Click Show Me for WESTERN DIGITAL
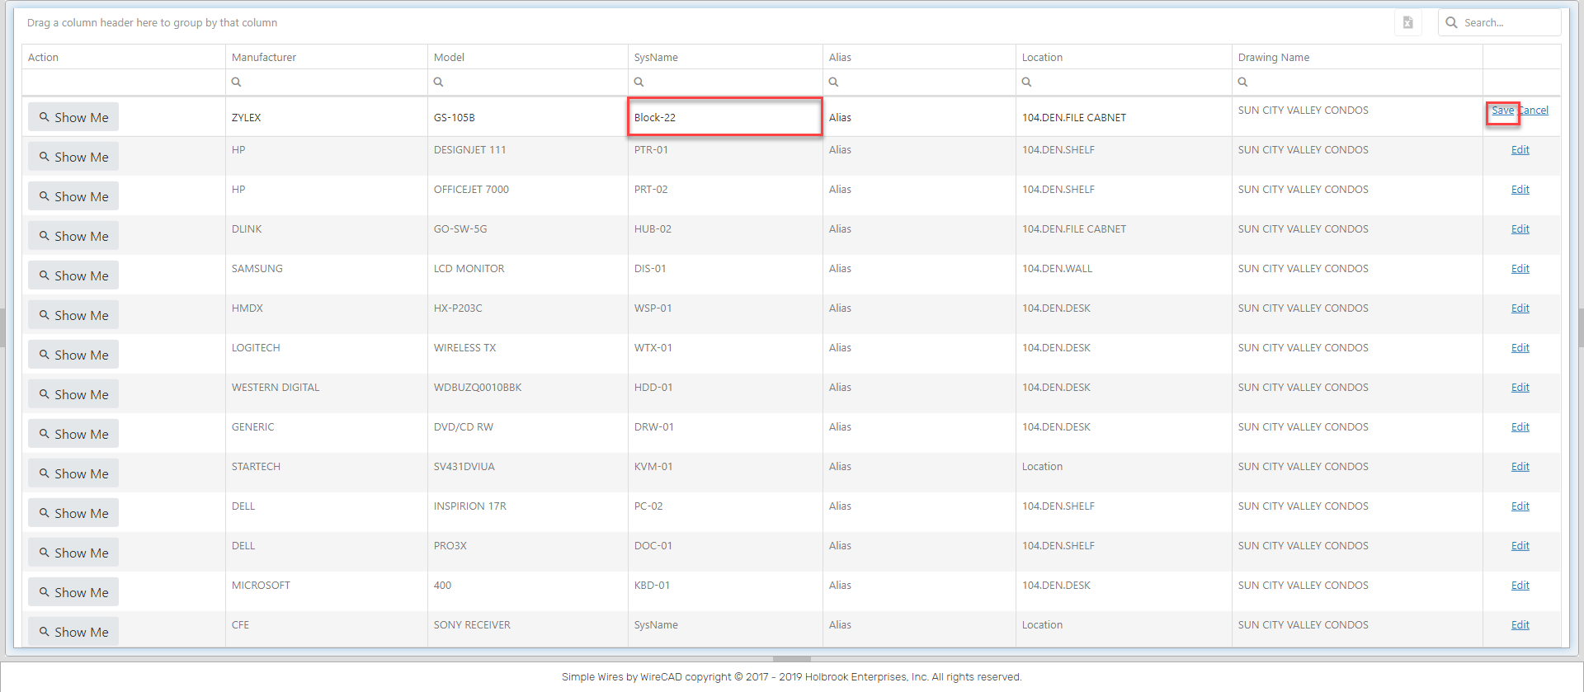1584x692 pixels. coord(73,394)
